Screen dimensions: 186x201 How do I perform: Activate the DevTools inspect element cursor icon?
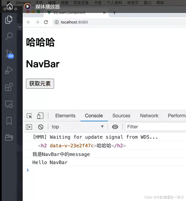coord(29,116)
